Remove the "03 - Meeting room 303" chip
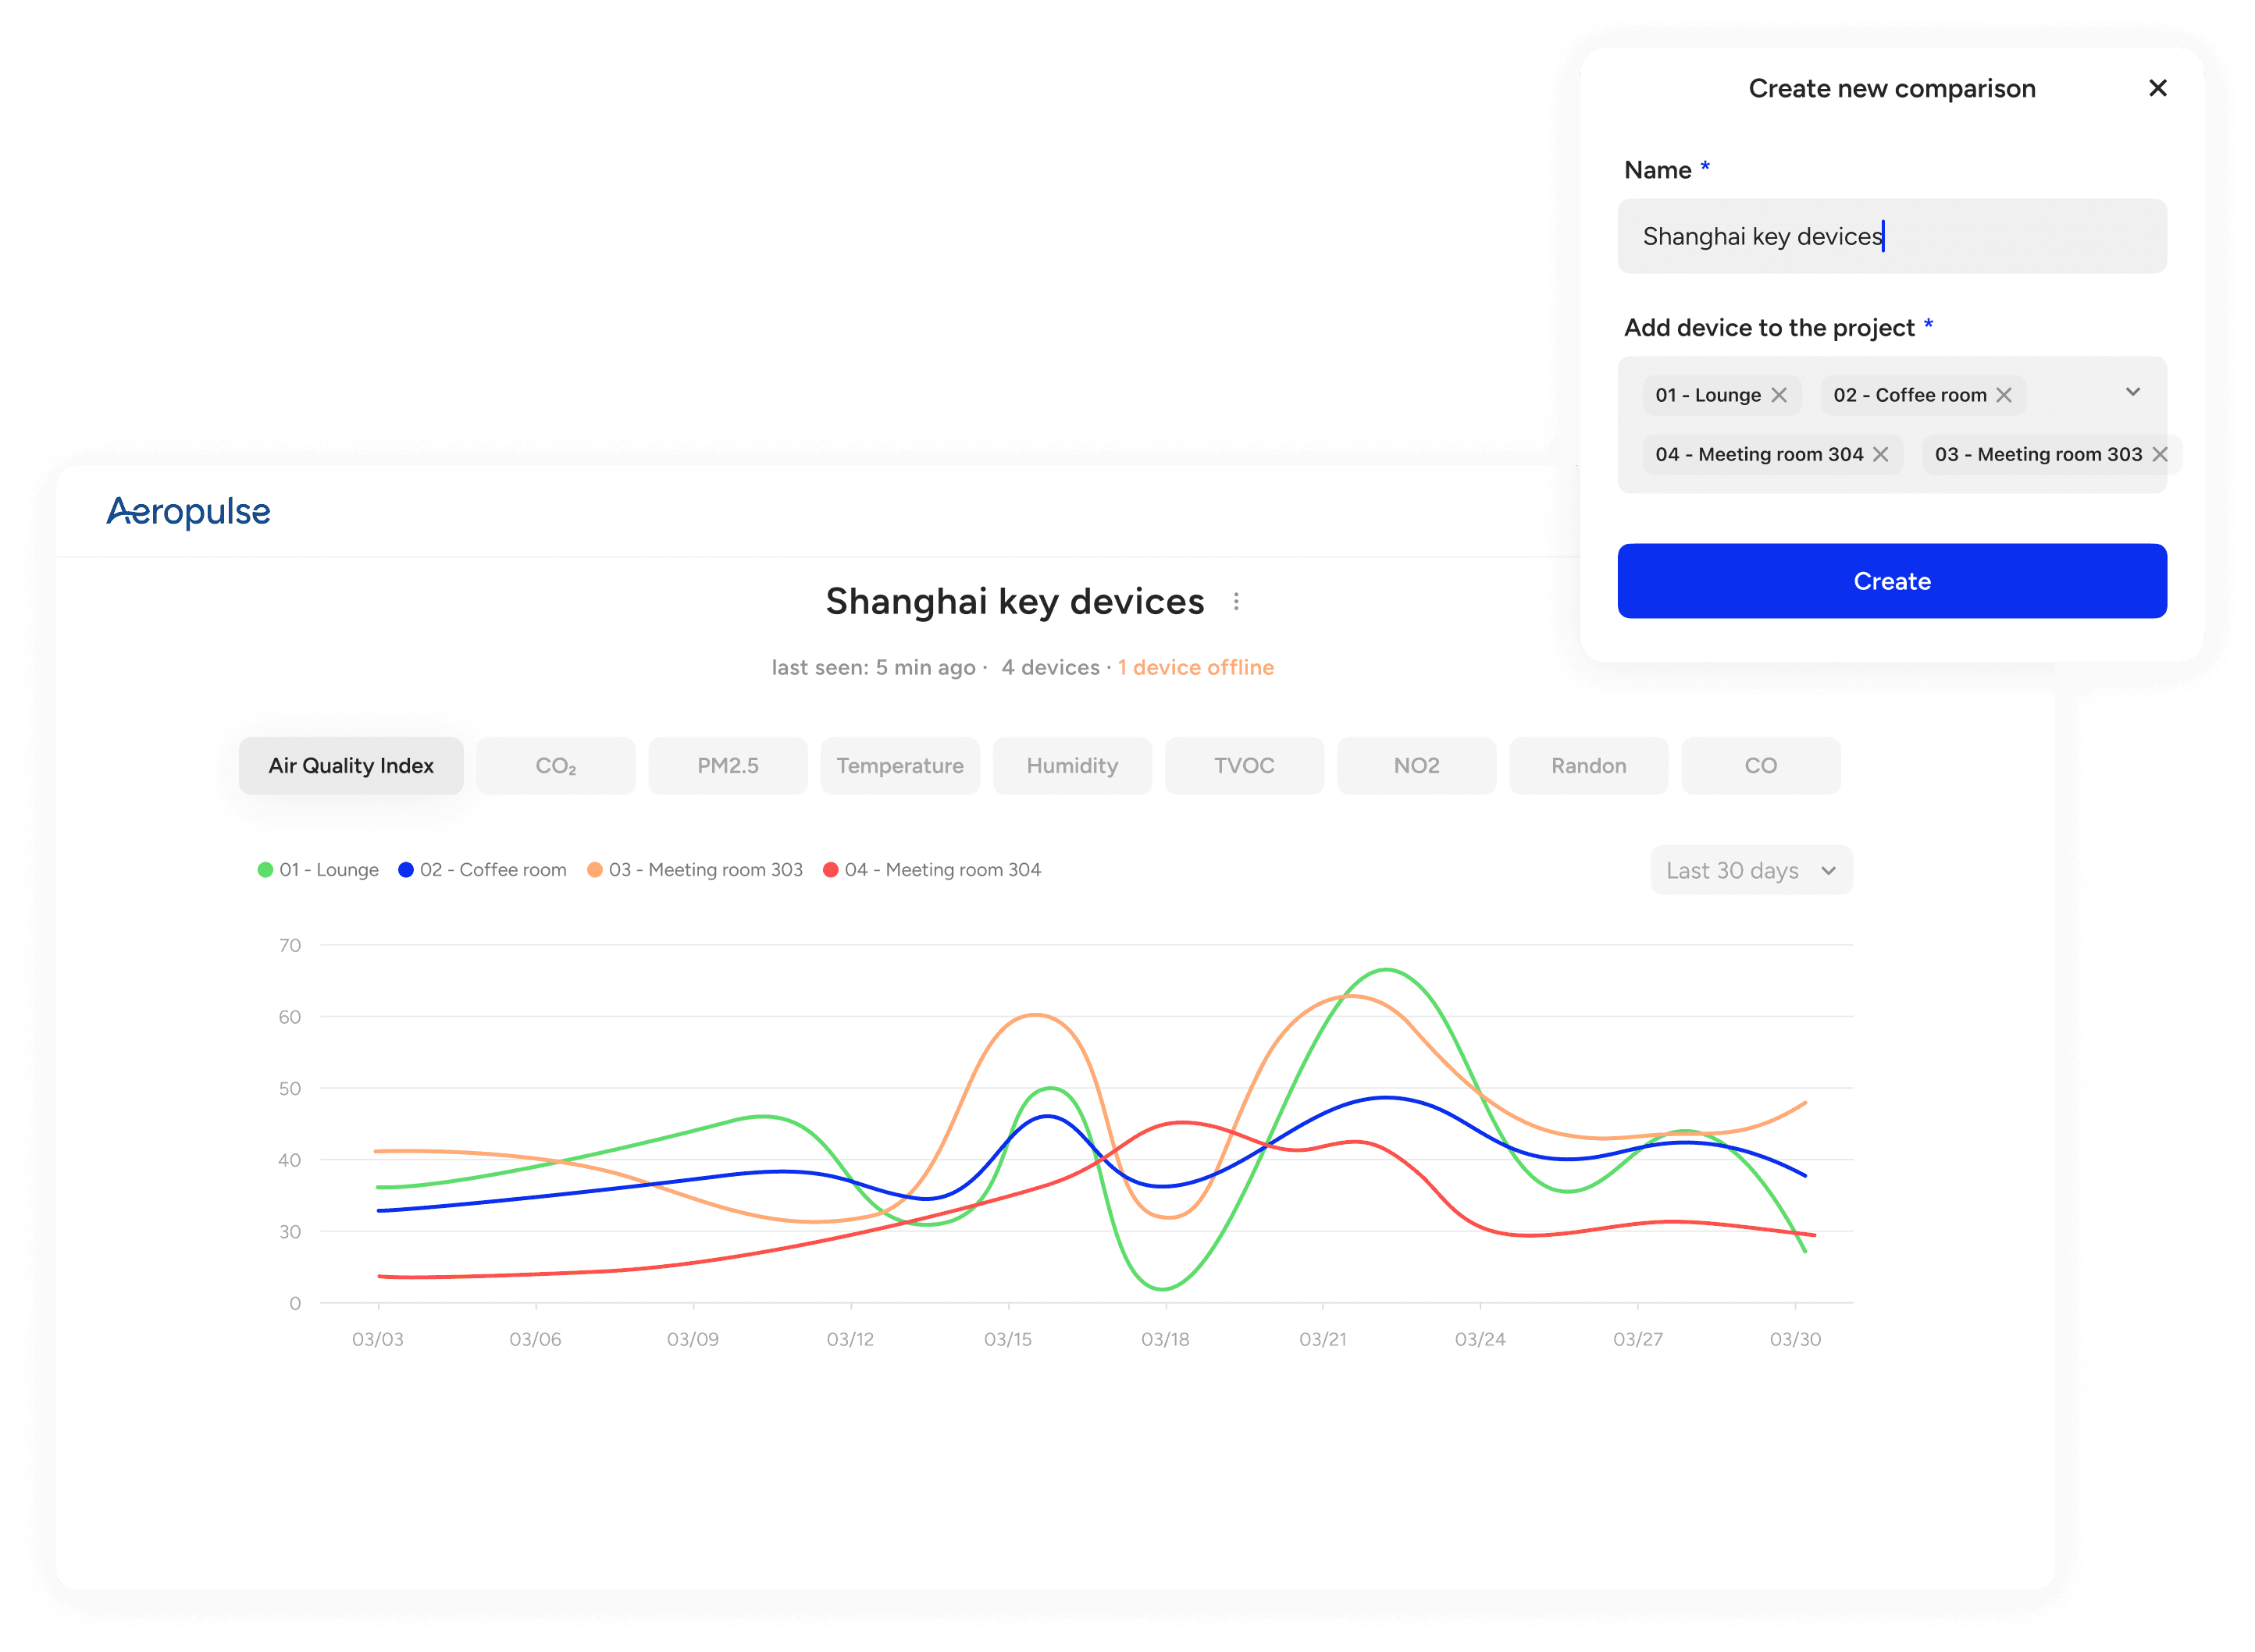The image size is (2255, 1652). click(2162, 454)
